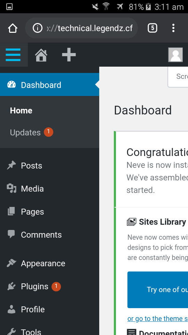Go to the Pages menu
Viewport: 188px width, 335px height.
[49, 212]
